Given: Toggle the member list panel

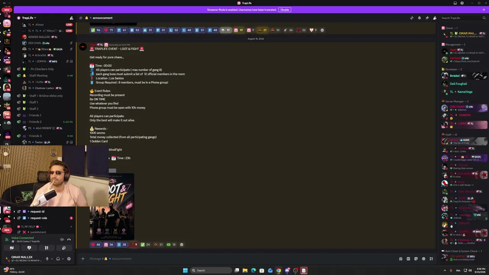Looking at the screenshot, I should pyautogui.click(x=435, y=18).
